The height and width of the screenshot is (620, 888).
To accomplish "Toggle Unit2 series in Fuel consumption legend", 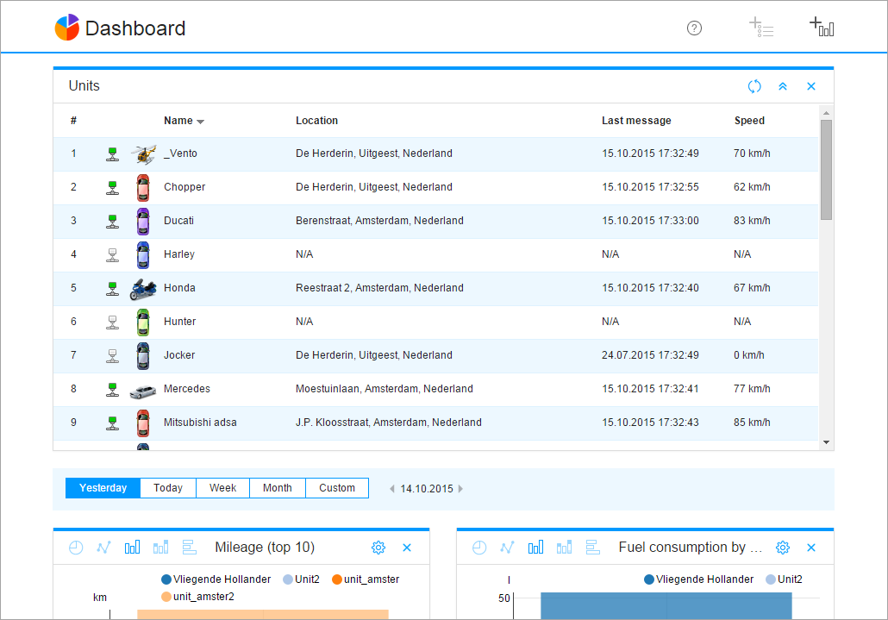I will [x=784, y=579].
